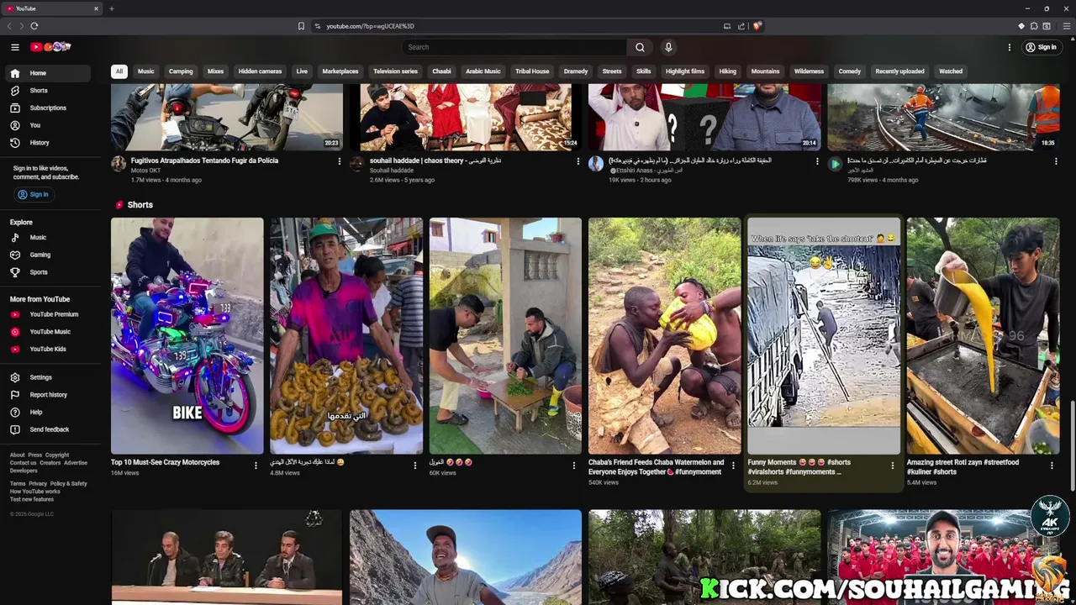Explore Sports in the sidebar
Screen dimensions: 1076x605
47,272
